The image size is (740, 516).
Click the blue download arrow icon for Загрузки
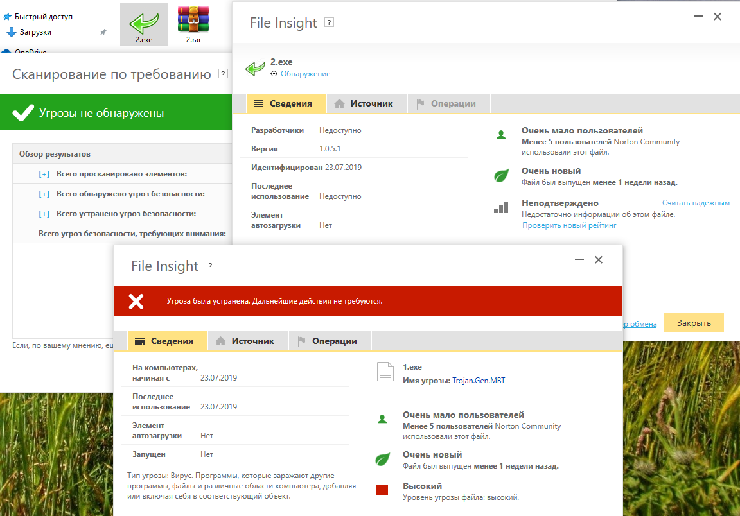[12, 32]
